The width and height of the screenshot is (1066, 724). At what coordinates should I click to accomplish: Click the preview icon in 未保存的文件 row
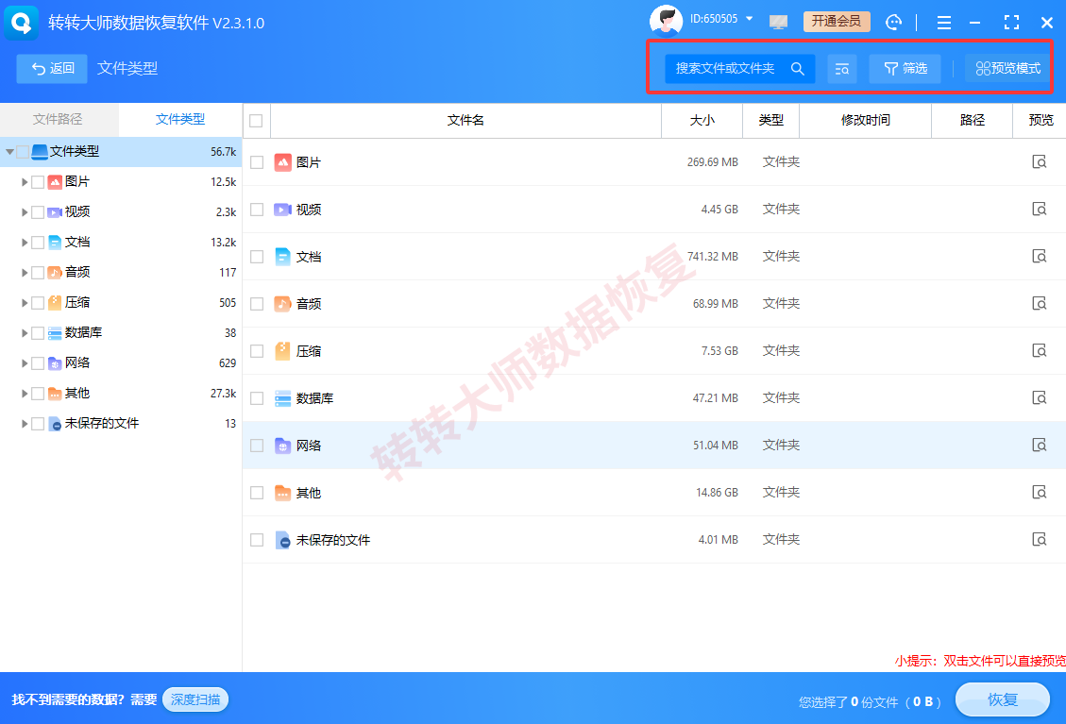tap(1039, 540)
